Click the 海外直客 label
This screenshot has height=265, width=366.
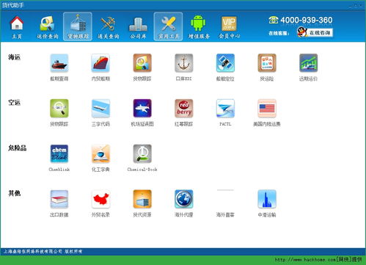225,215
